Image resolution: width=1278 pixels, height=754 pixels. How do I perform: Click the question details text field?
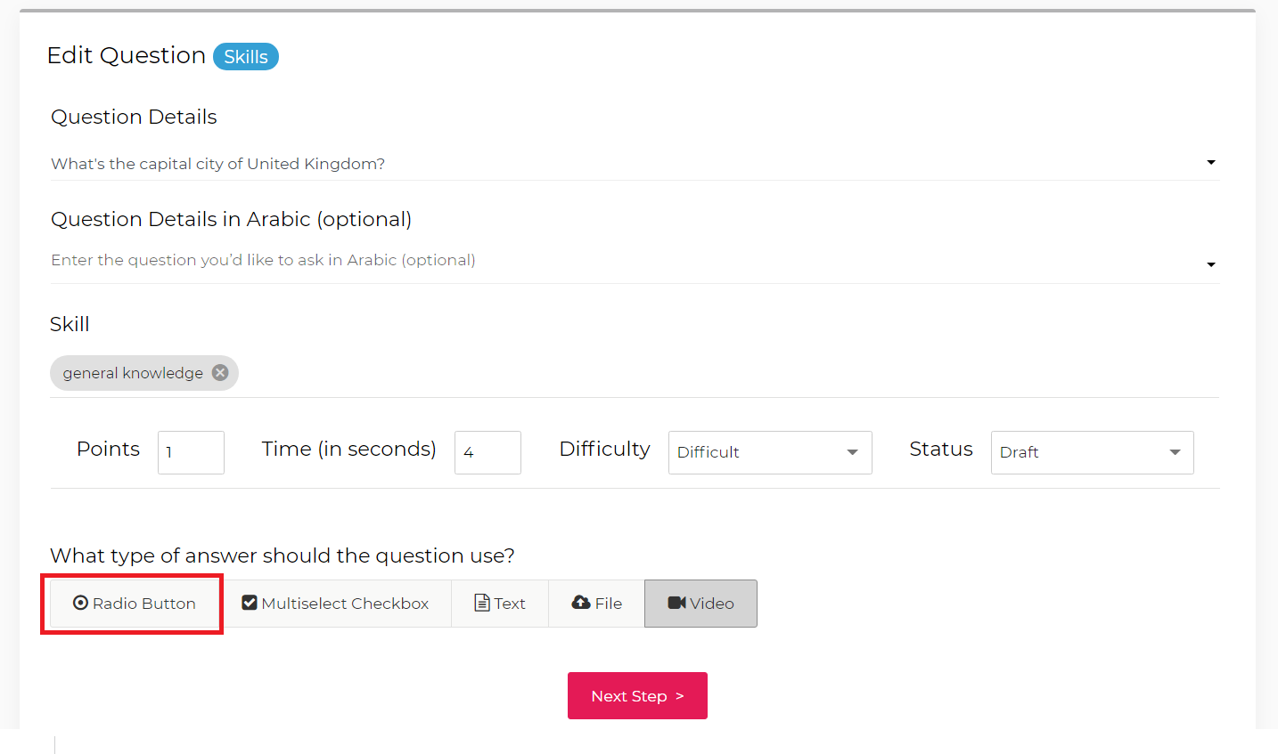(535, 164)
